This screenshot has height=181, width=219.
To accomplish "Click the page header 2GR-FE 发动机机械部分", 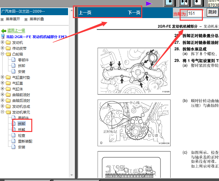I will pyautogui.click(x=177, y=26).
